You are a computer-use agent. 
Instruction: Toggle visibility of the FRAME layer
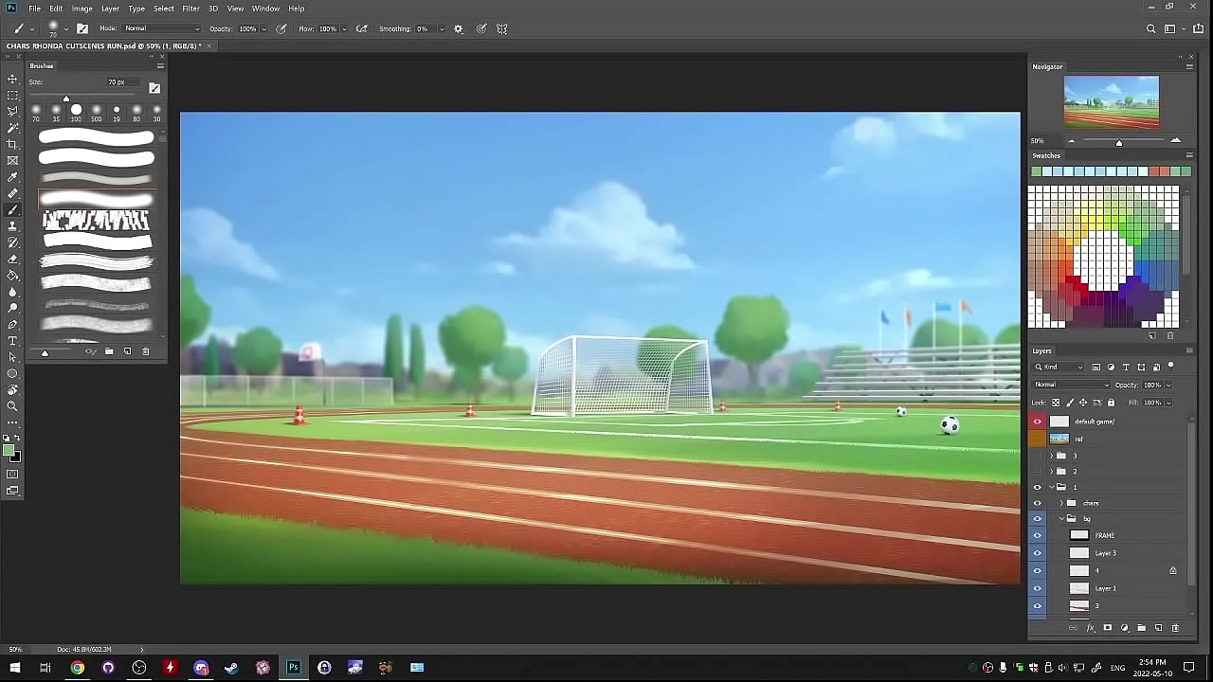tap(1037, 535)
